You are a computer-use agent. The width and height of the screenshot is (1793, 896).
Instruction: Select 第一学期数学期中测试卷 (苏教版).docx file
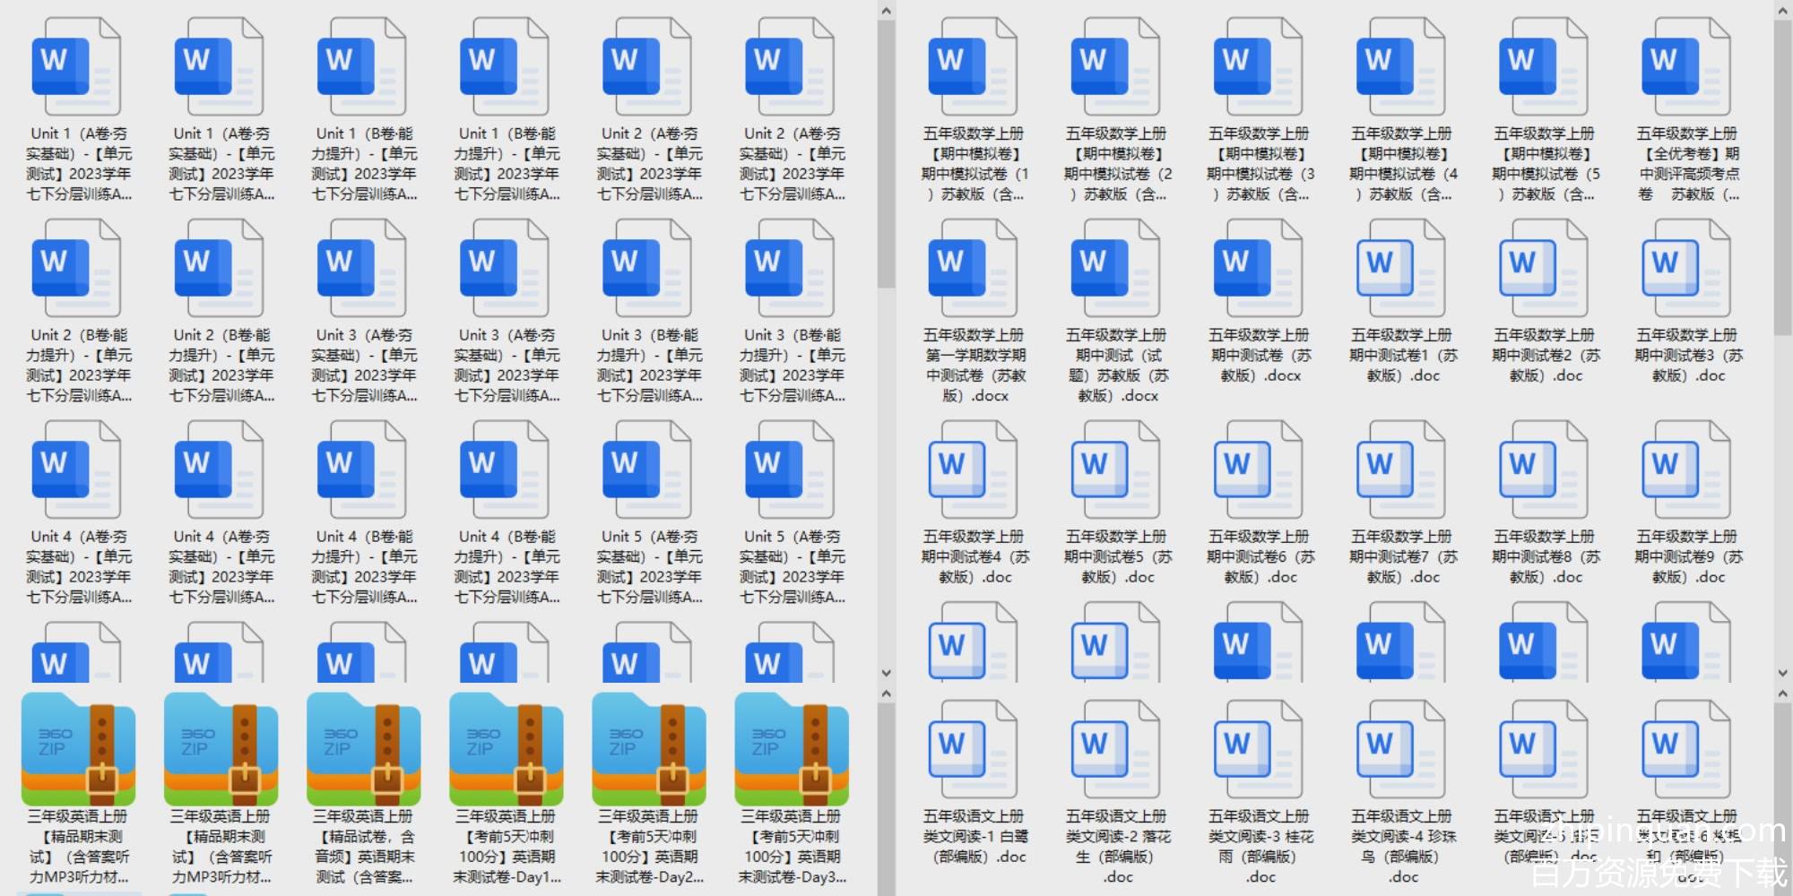pyautogui.click(x=973, y=269)
